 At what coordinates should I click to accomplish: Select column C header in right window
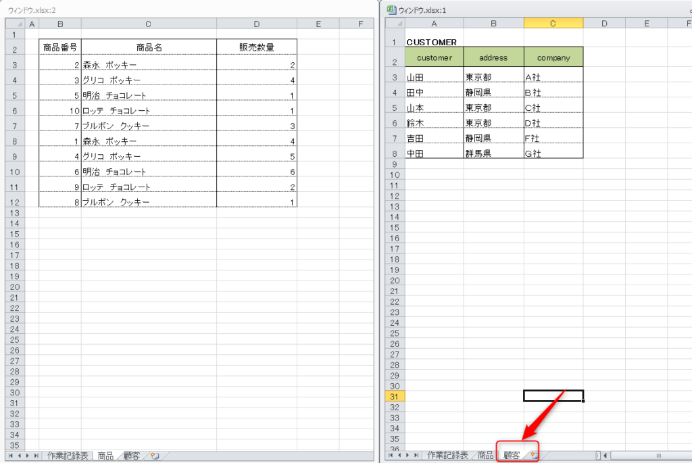click(553, 24)
